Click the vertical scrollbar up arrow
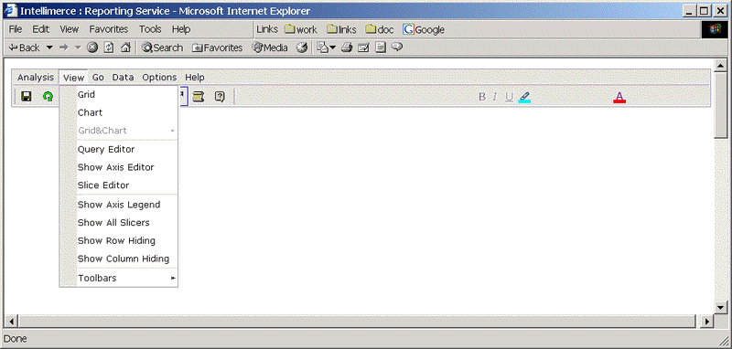The height and width of the screenshot is (349, 732). click(x=720, y=65)
